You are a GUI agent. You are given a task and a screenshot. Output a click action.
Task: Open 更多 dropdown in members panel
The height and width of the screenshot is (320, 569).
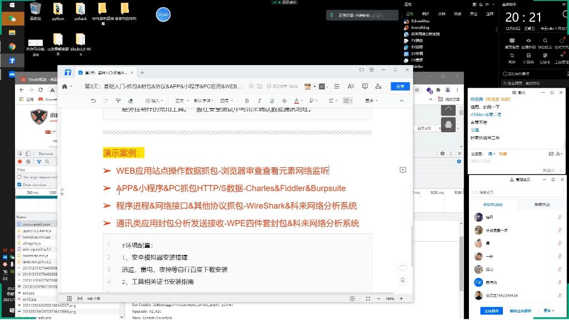(548, 311)
